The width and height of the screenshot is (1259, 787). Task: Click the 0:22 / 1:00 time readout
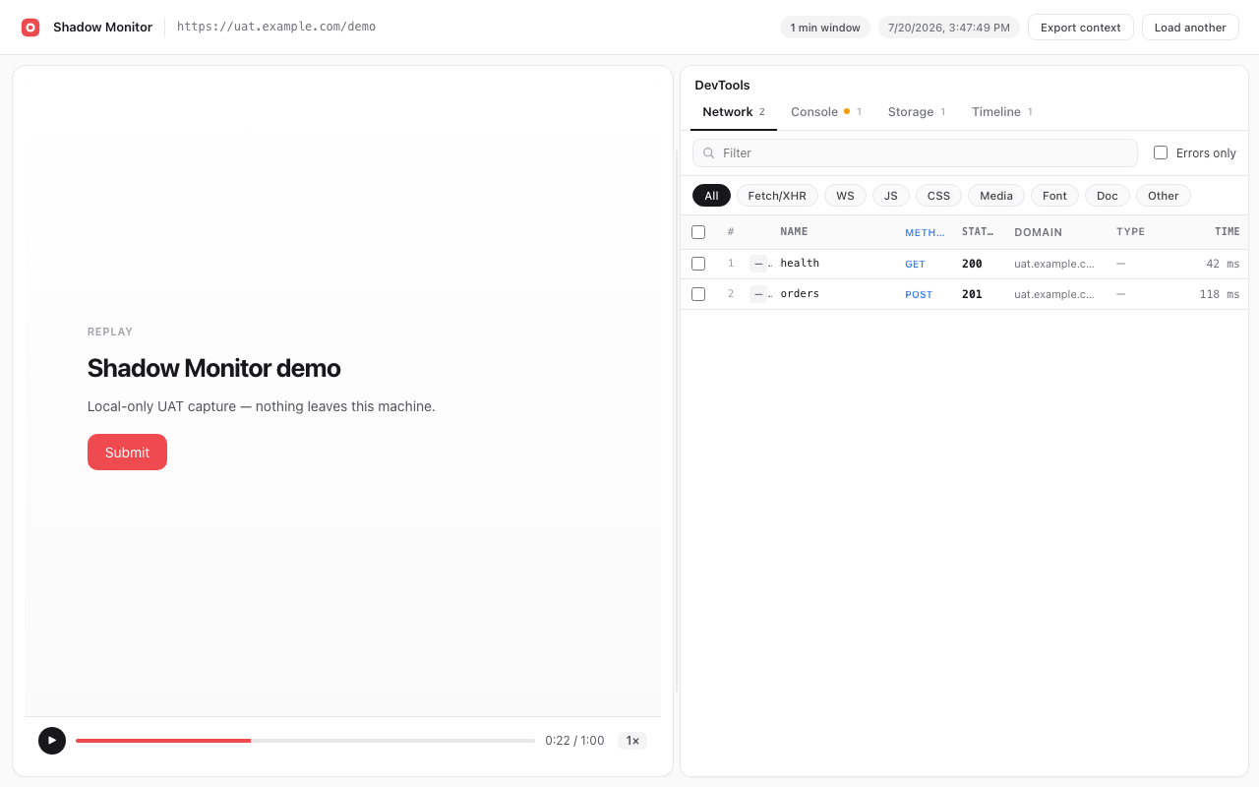pyautogui.click(x=574, y=741)
